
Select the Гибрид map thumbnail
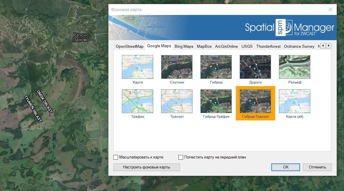click(216, 67)
